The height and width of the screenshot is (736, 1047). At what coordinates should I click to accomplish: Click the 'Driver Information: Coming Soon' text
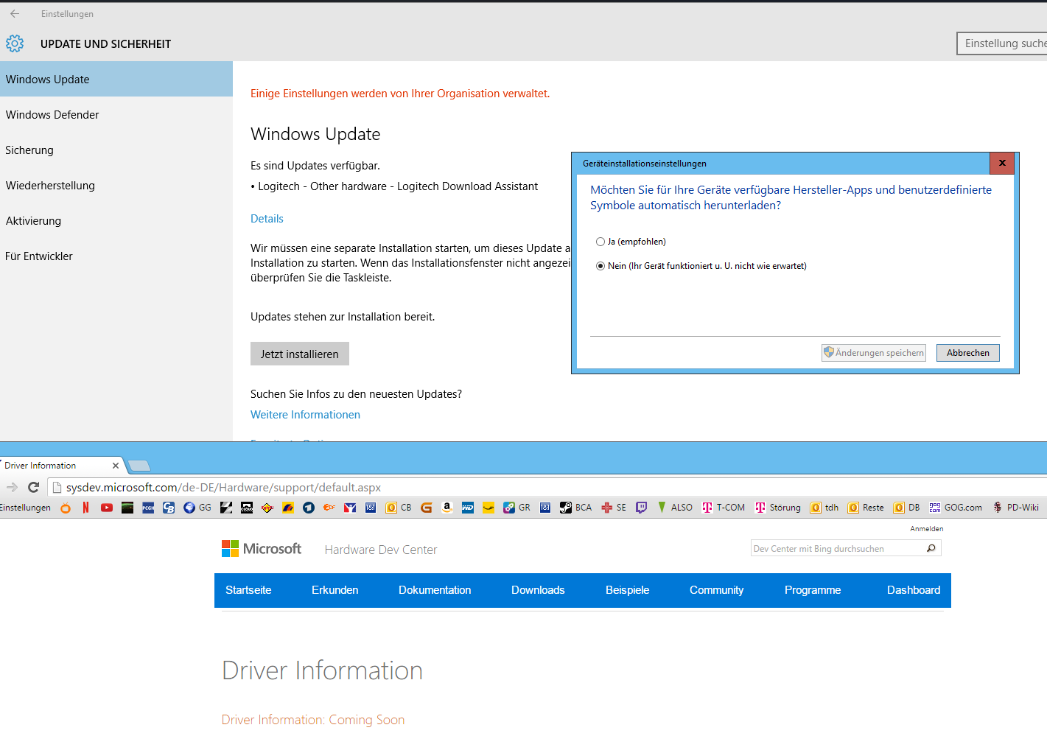[313, 720]
